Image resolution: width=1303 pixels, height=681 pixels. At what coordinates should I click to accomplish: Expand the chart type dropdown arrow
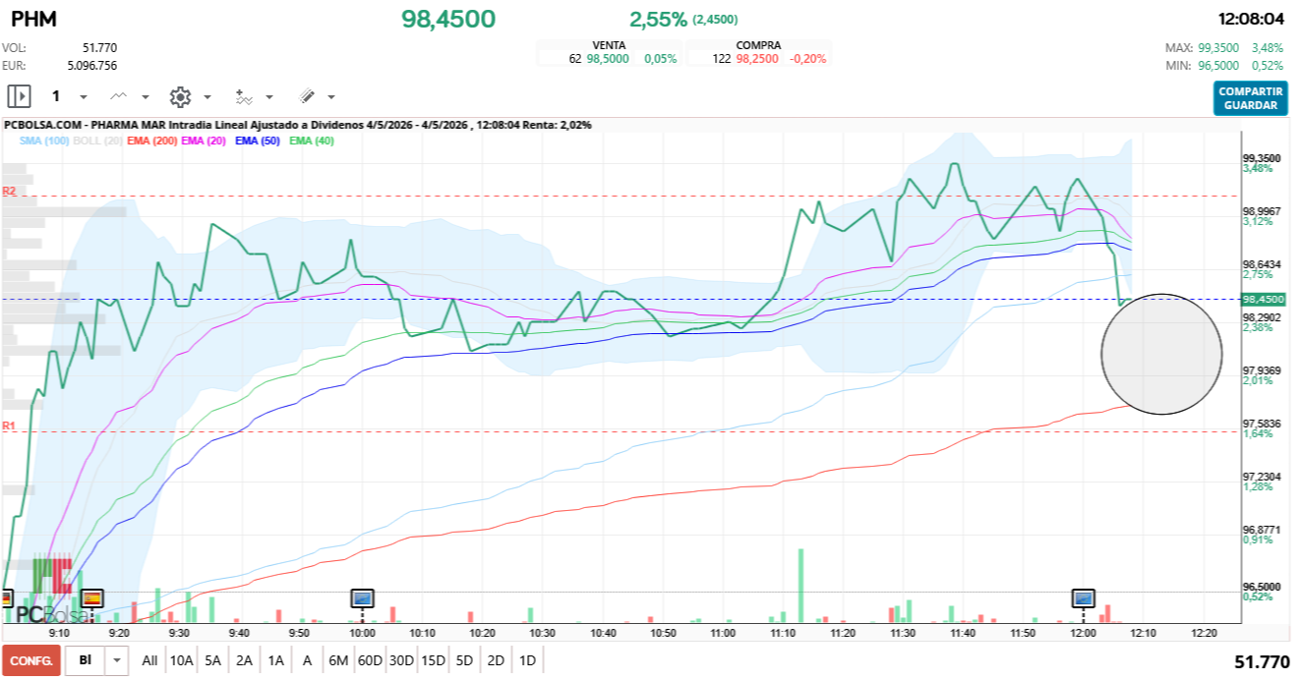point(146,97)
